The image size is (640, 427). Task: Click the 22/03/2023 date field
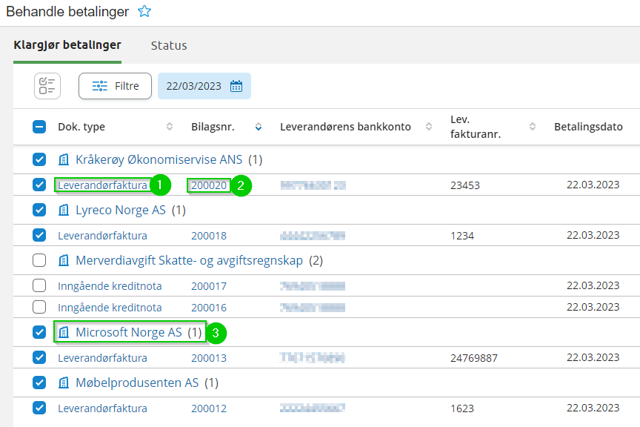click(204, 86)
